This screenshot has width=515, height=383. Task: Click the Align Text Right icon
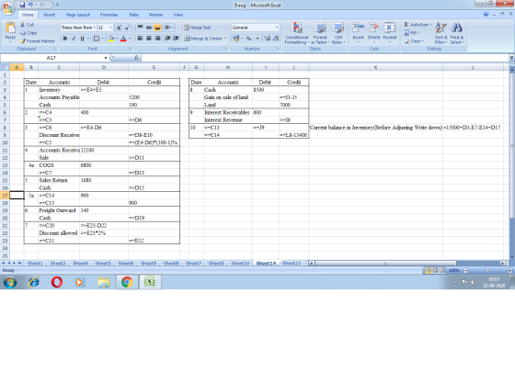tap(157, 39)
